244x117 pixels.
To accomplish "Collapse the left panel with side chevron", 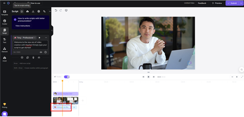I will (x=52, y=30).
